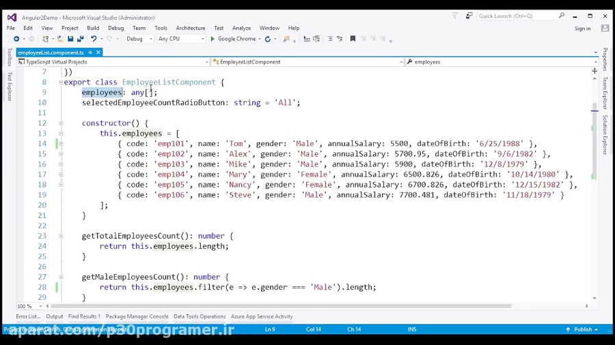Open the Azure App Service Activity tab
The image size is (615, 345).
pos(262,316)
